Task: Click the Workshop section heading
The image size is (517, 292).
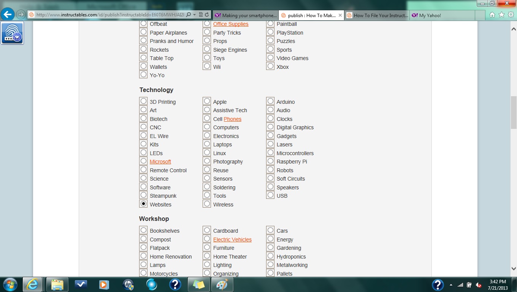Action: 154,219
